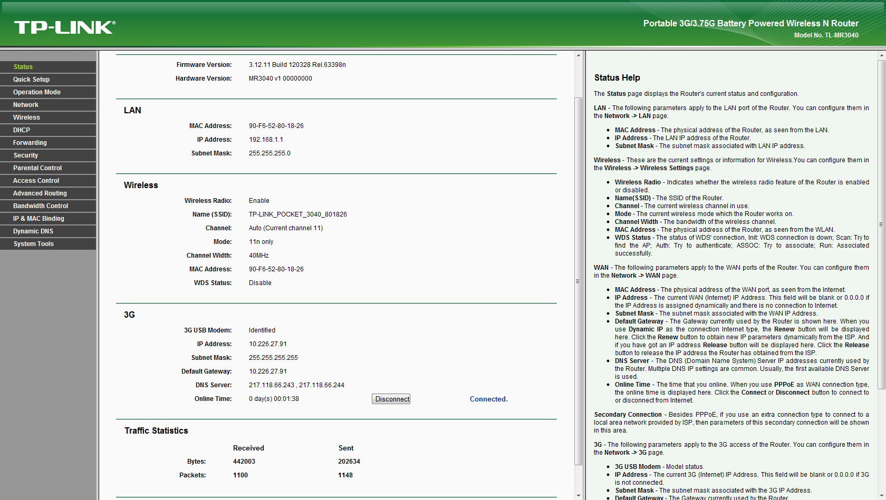Click the up arrow of the help panel scrollbar
886x500 pixels.
click(881, 55)
